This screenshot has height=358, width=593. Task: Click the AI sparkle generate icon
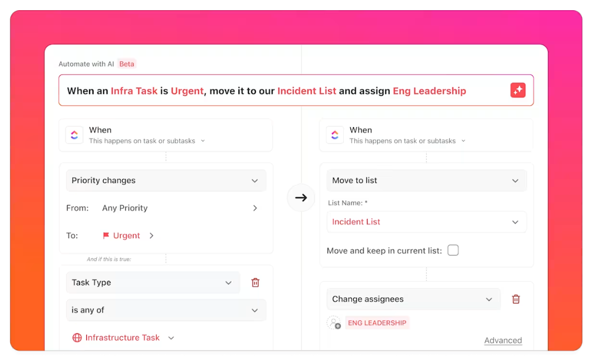518,91
